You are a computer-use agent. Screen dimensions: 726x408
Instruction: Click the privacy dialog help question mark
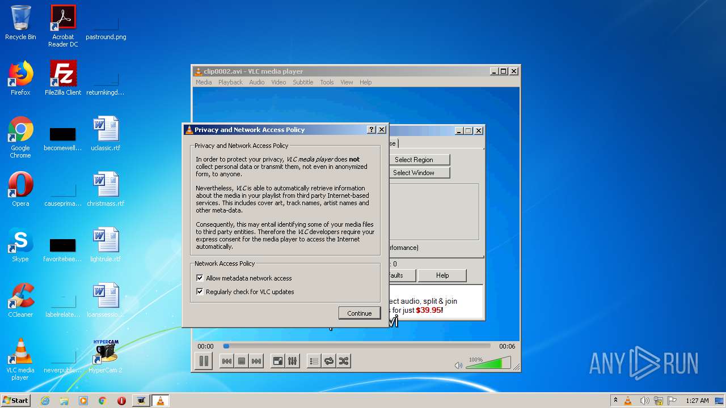[x=372, y=130]
